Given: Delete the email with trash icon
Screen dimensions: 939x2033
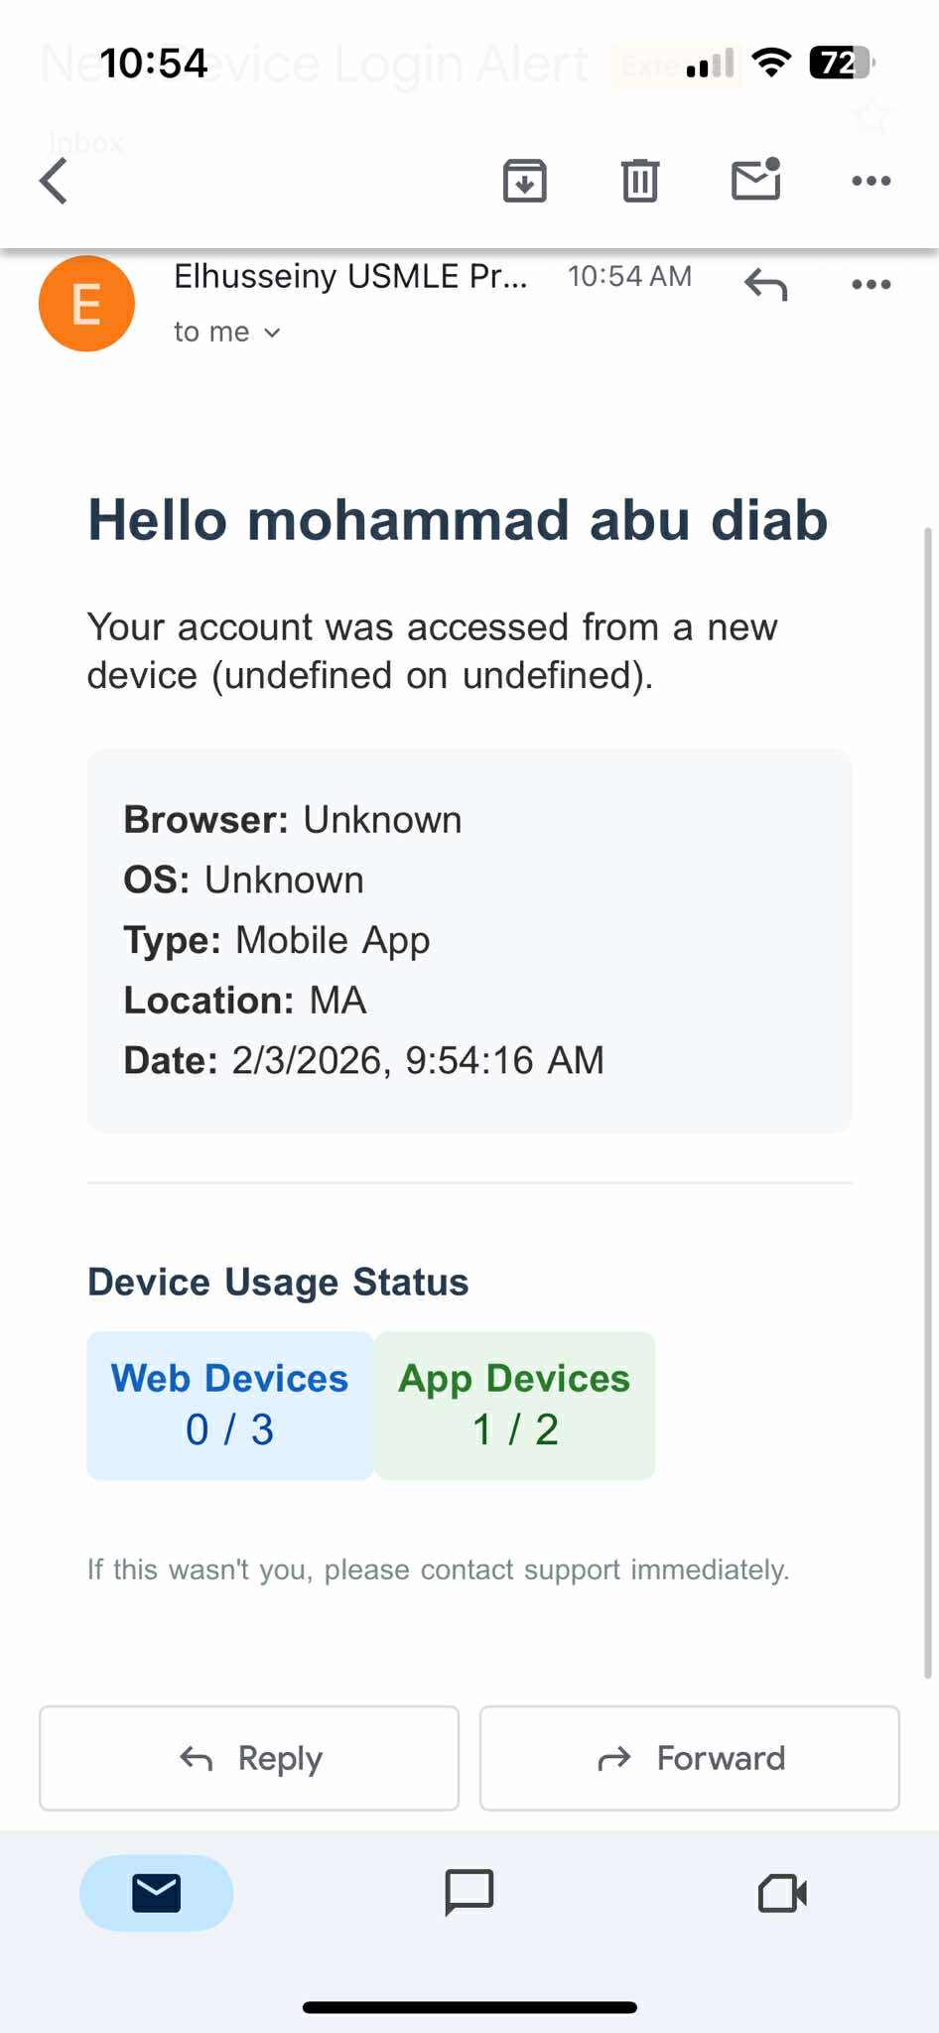Looking at the screenshot, I should click(639, 181).
